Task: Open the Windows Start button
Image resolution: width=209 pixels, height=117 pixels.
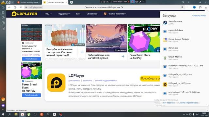Action: click(3, 114)
